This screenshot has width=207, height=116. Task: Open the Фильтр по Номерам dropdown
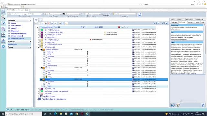click(x=42, y=14)
